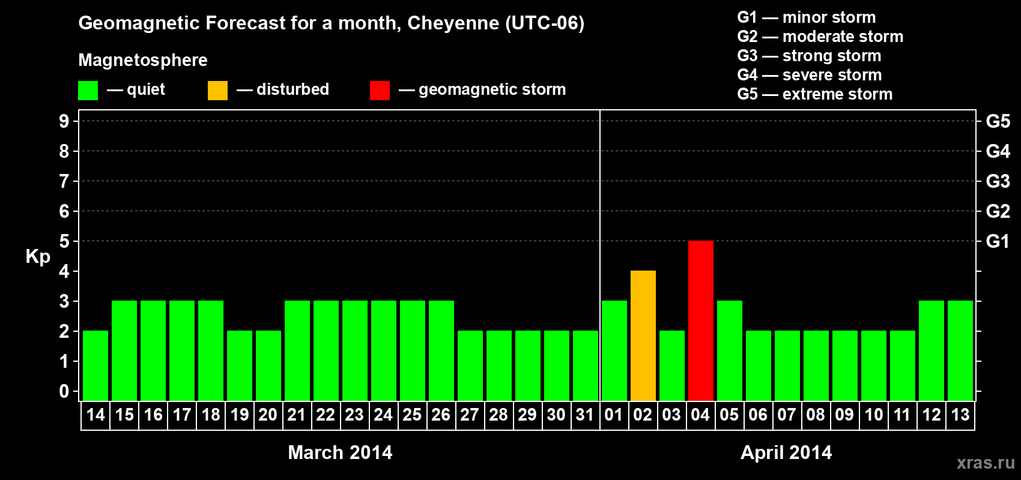Click the G3 right axis label
The height and width of the screenshot is (480, 1021).
tap(998, 181)
